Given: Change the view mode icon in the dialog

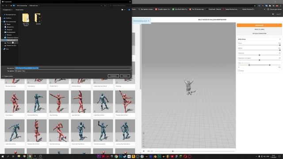Looking at the screenshot, I should tap(122, 10).
